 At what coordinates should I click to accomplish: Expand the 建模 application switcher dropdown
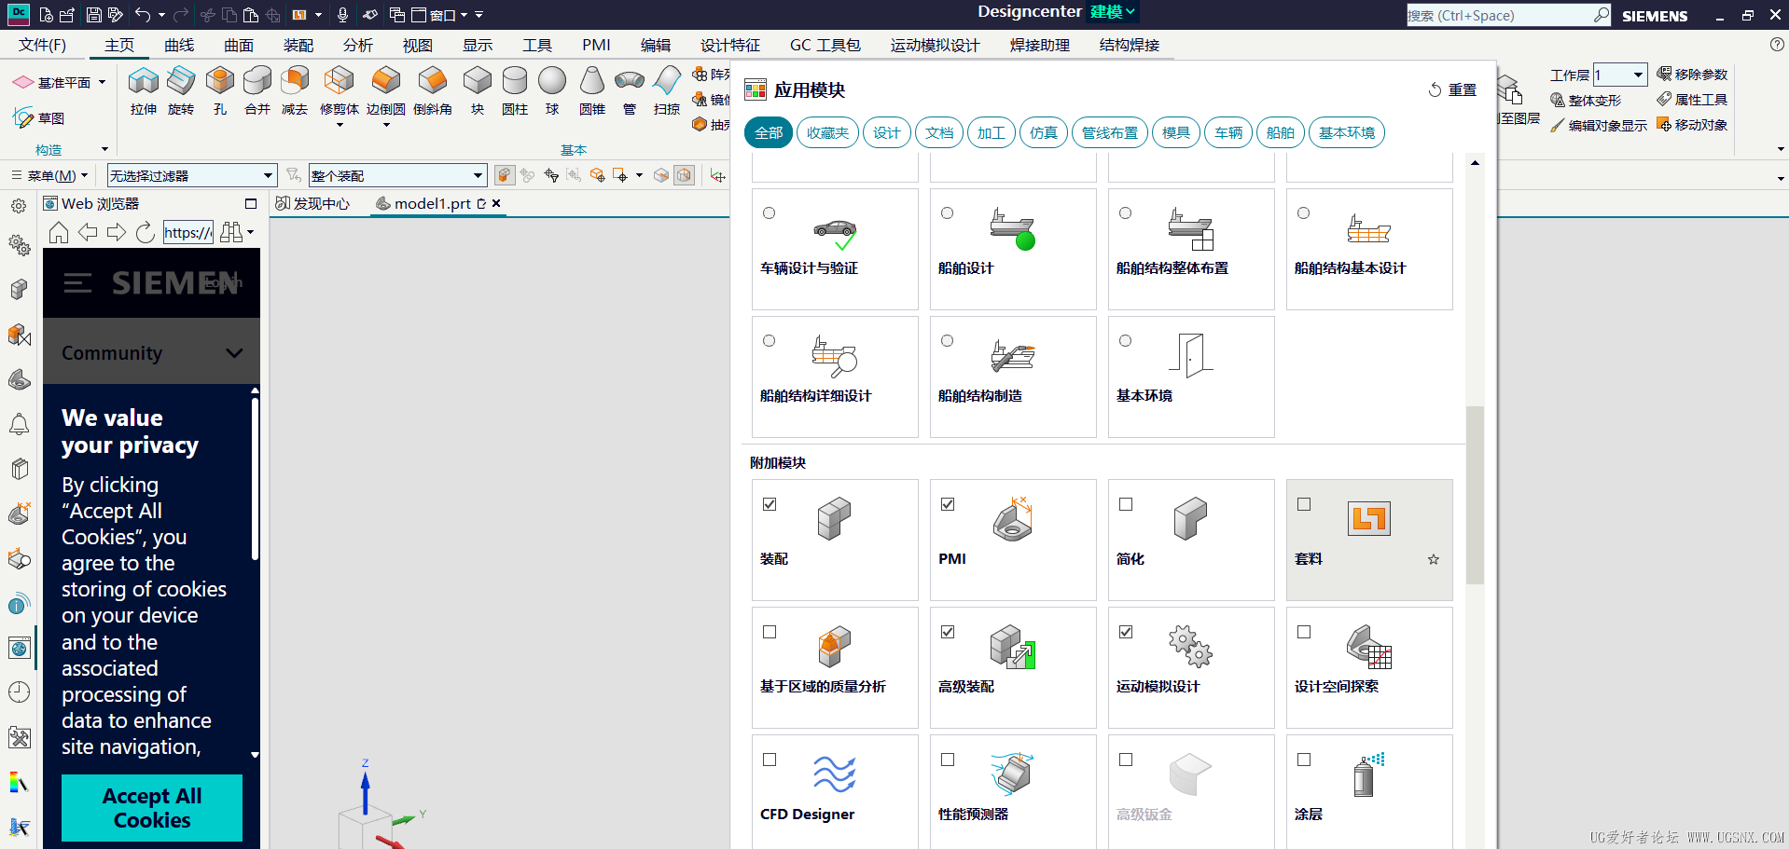click(x=1113, y=12)
